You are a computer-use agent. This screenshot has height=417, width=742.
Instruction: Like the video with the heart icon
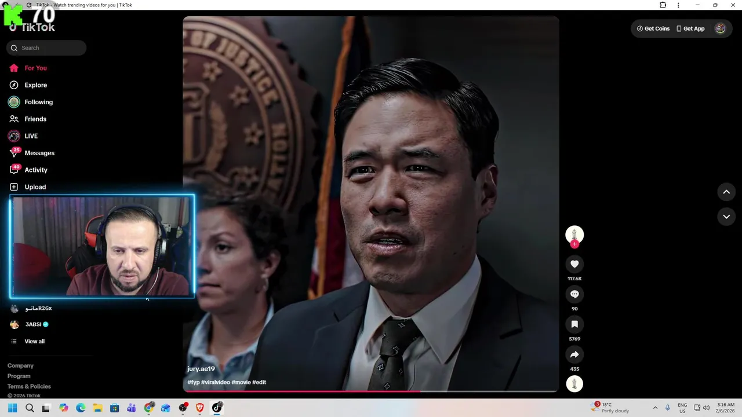point(574,264)
